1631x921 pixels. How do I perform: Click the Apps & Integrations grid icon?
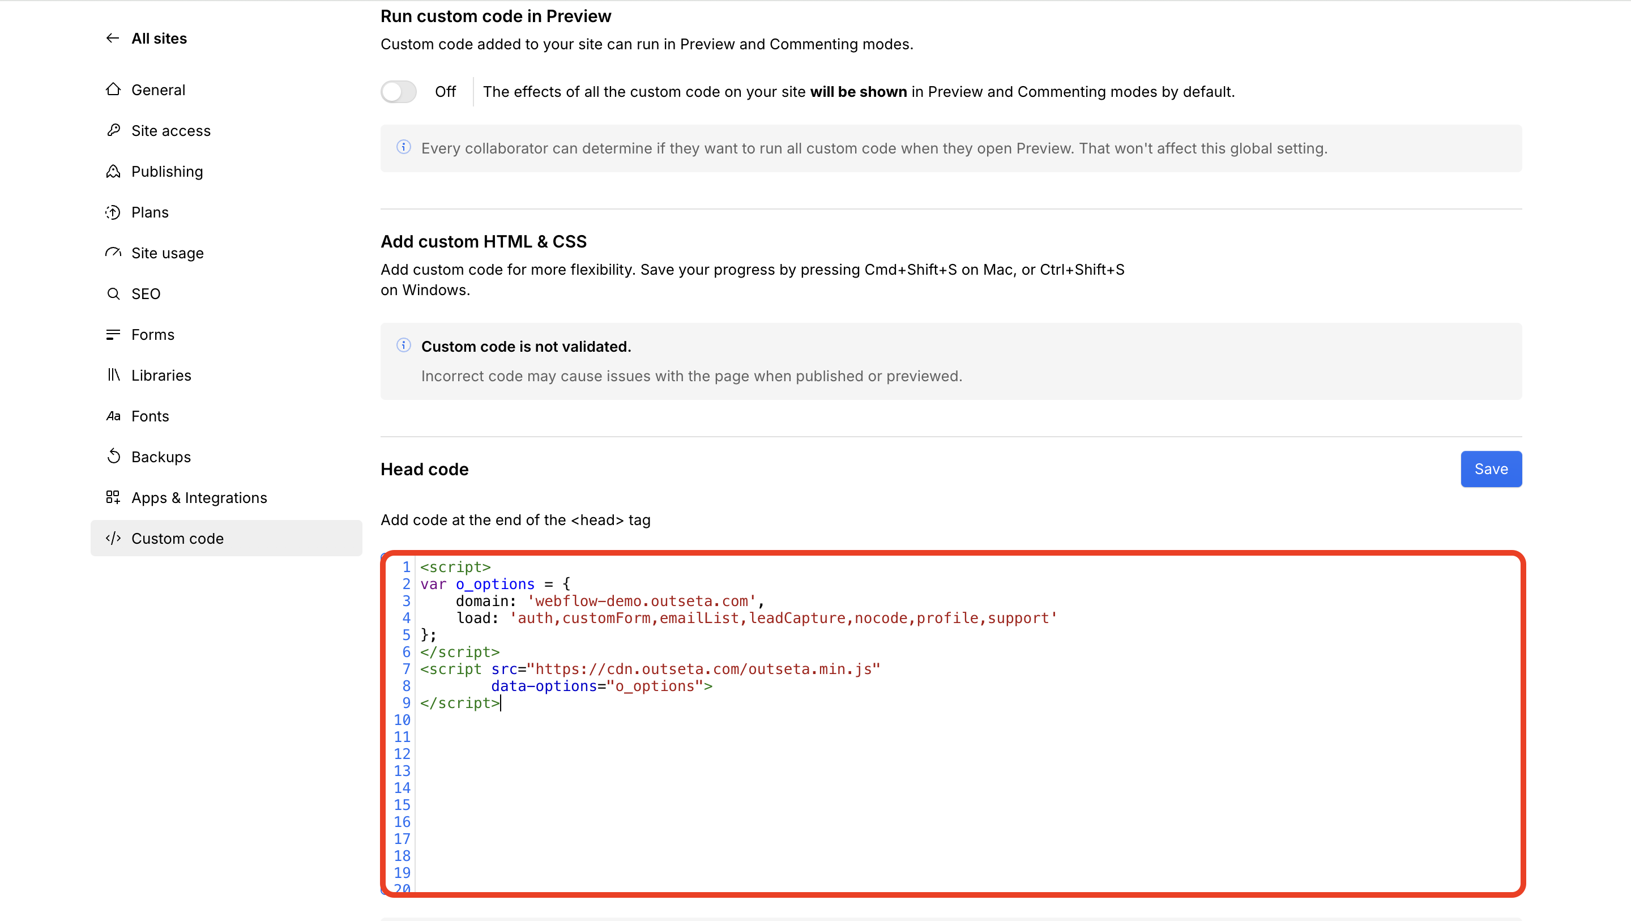(x=113, y=497)
